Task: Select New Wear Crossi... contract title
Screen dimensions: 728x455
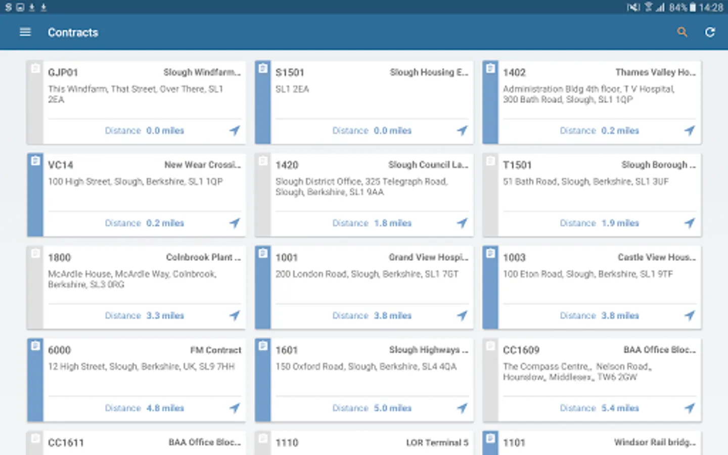Action: 203,165
